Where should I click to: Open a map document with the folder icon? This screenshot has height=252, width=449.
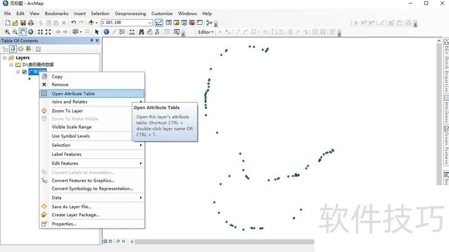[15, 23]
